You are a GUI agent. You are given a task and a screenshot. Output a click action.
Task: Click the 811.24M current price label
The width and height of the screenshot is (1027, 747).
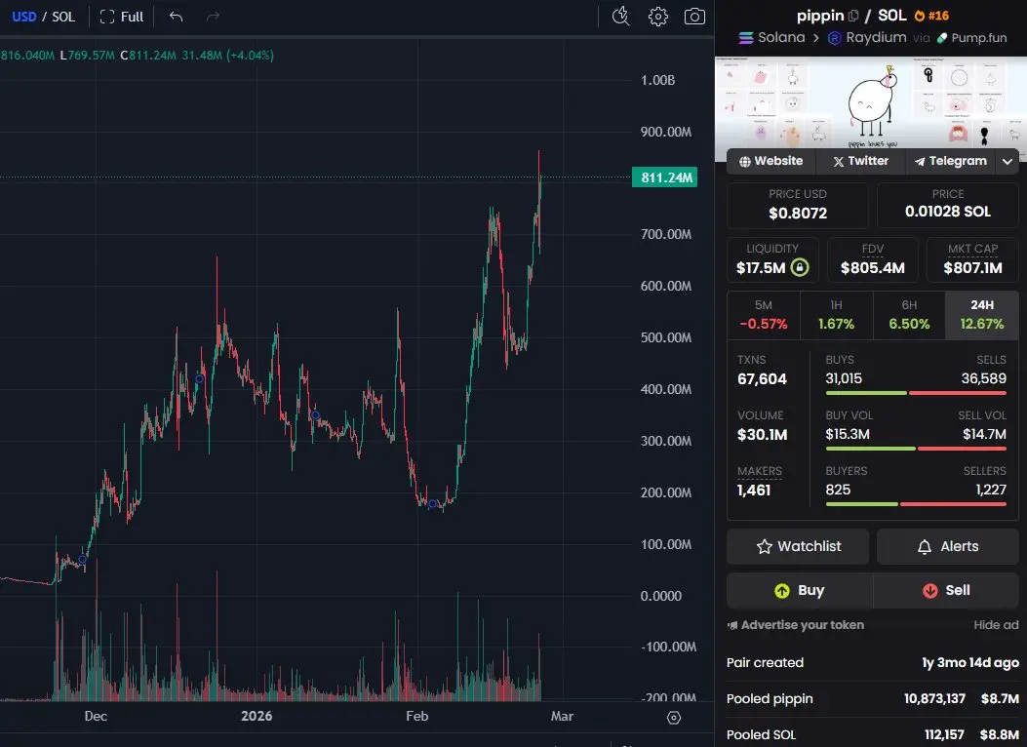point(665,177)
